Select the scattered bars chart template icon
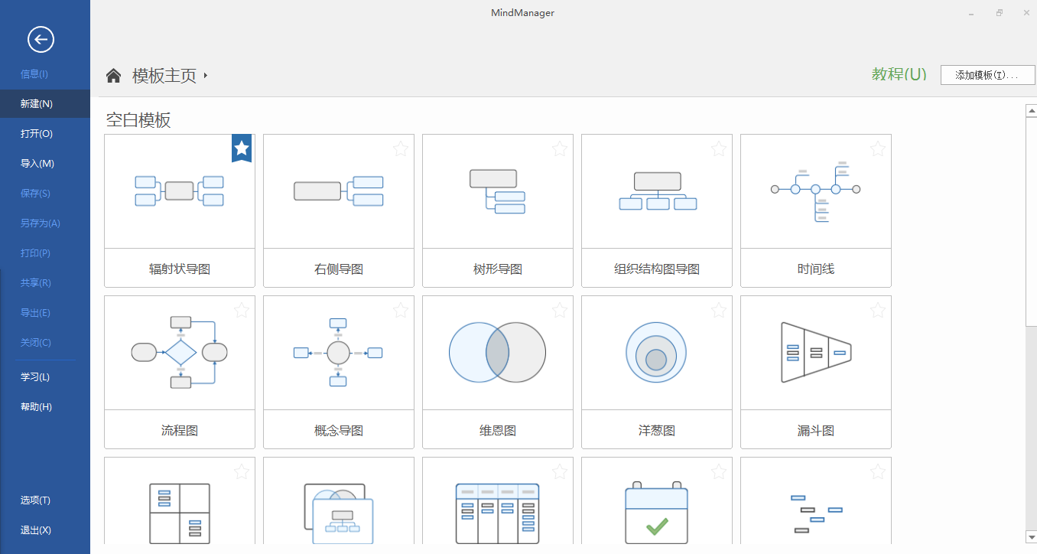 (x=816, y=513)
